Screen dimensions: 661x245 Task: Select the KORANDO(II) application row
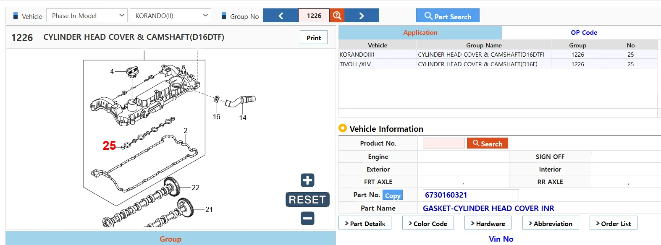(x=498, y=54)
